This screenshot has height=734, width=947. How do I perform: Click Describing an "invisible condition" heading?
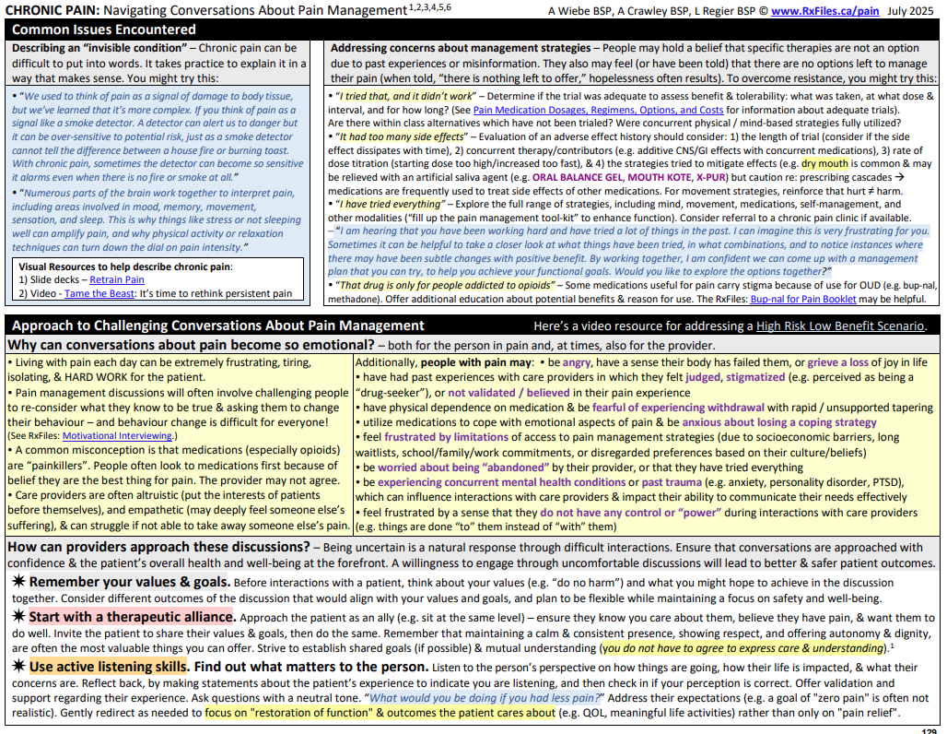[99, 48]
